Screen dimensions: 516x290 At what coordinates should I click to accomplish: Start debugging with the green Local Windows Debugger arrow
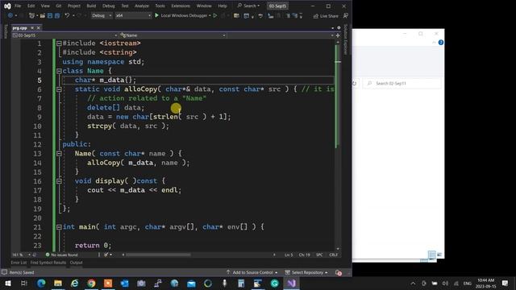click(x=156, y=15)
